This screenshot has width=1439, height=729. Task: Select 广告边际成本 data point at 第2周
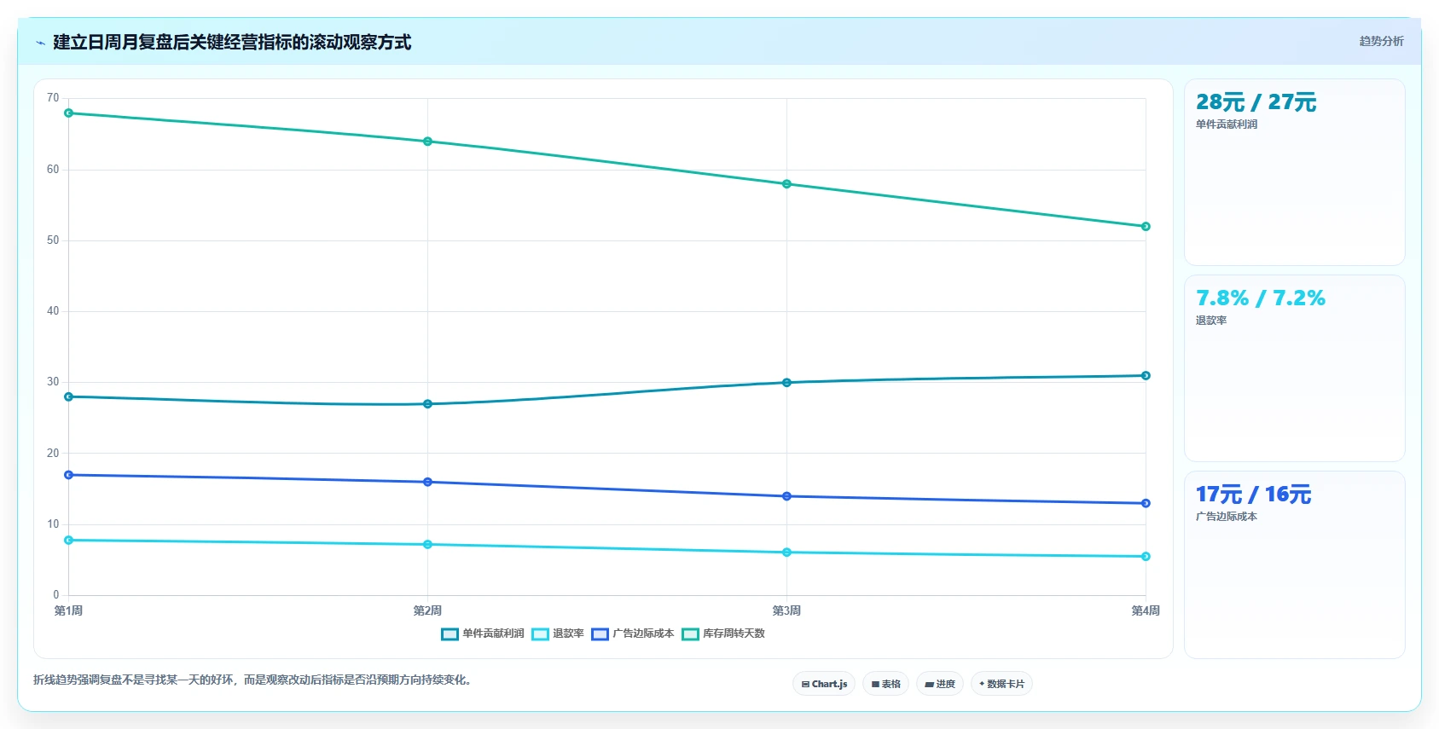click(427, 482)
